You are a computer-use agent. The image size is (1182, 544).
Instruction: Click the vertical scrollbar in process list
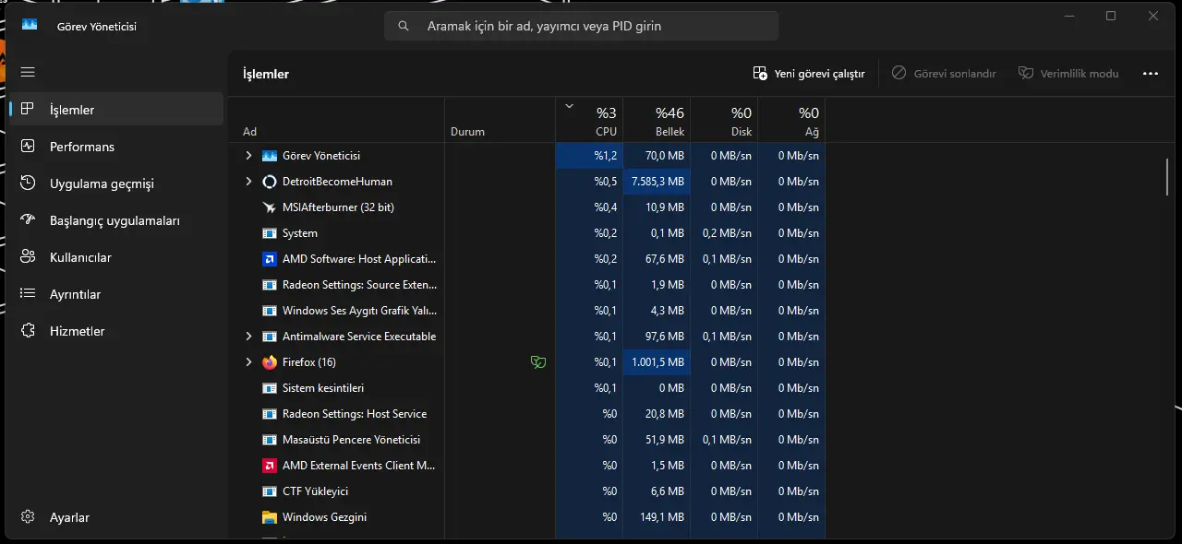(1167, 176)
